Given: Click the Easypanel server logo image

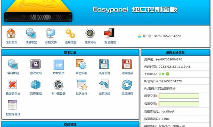Looking at the screenshot, I should pyautogui.click(x=38, y=11).
